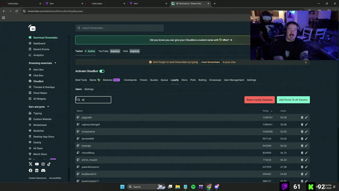Screen dimensions: 339x191
Task: Open Streamlabs Discord social icon
Action: click(x=43, y=171)
